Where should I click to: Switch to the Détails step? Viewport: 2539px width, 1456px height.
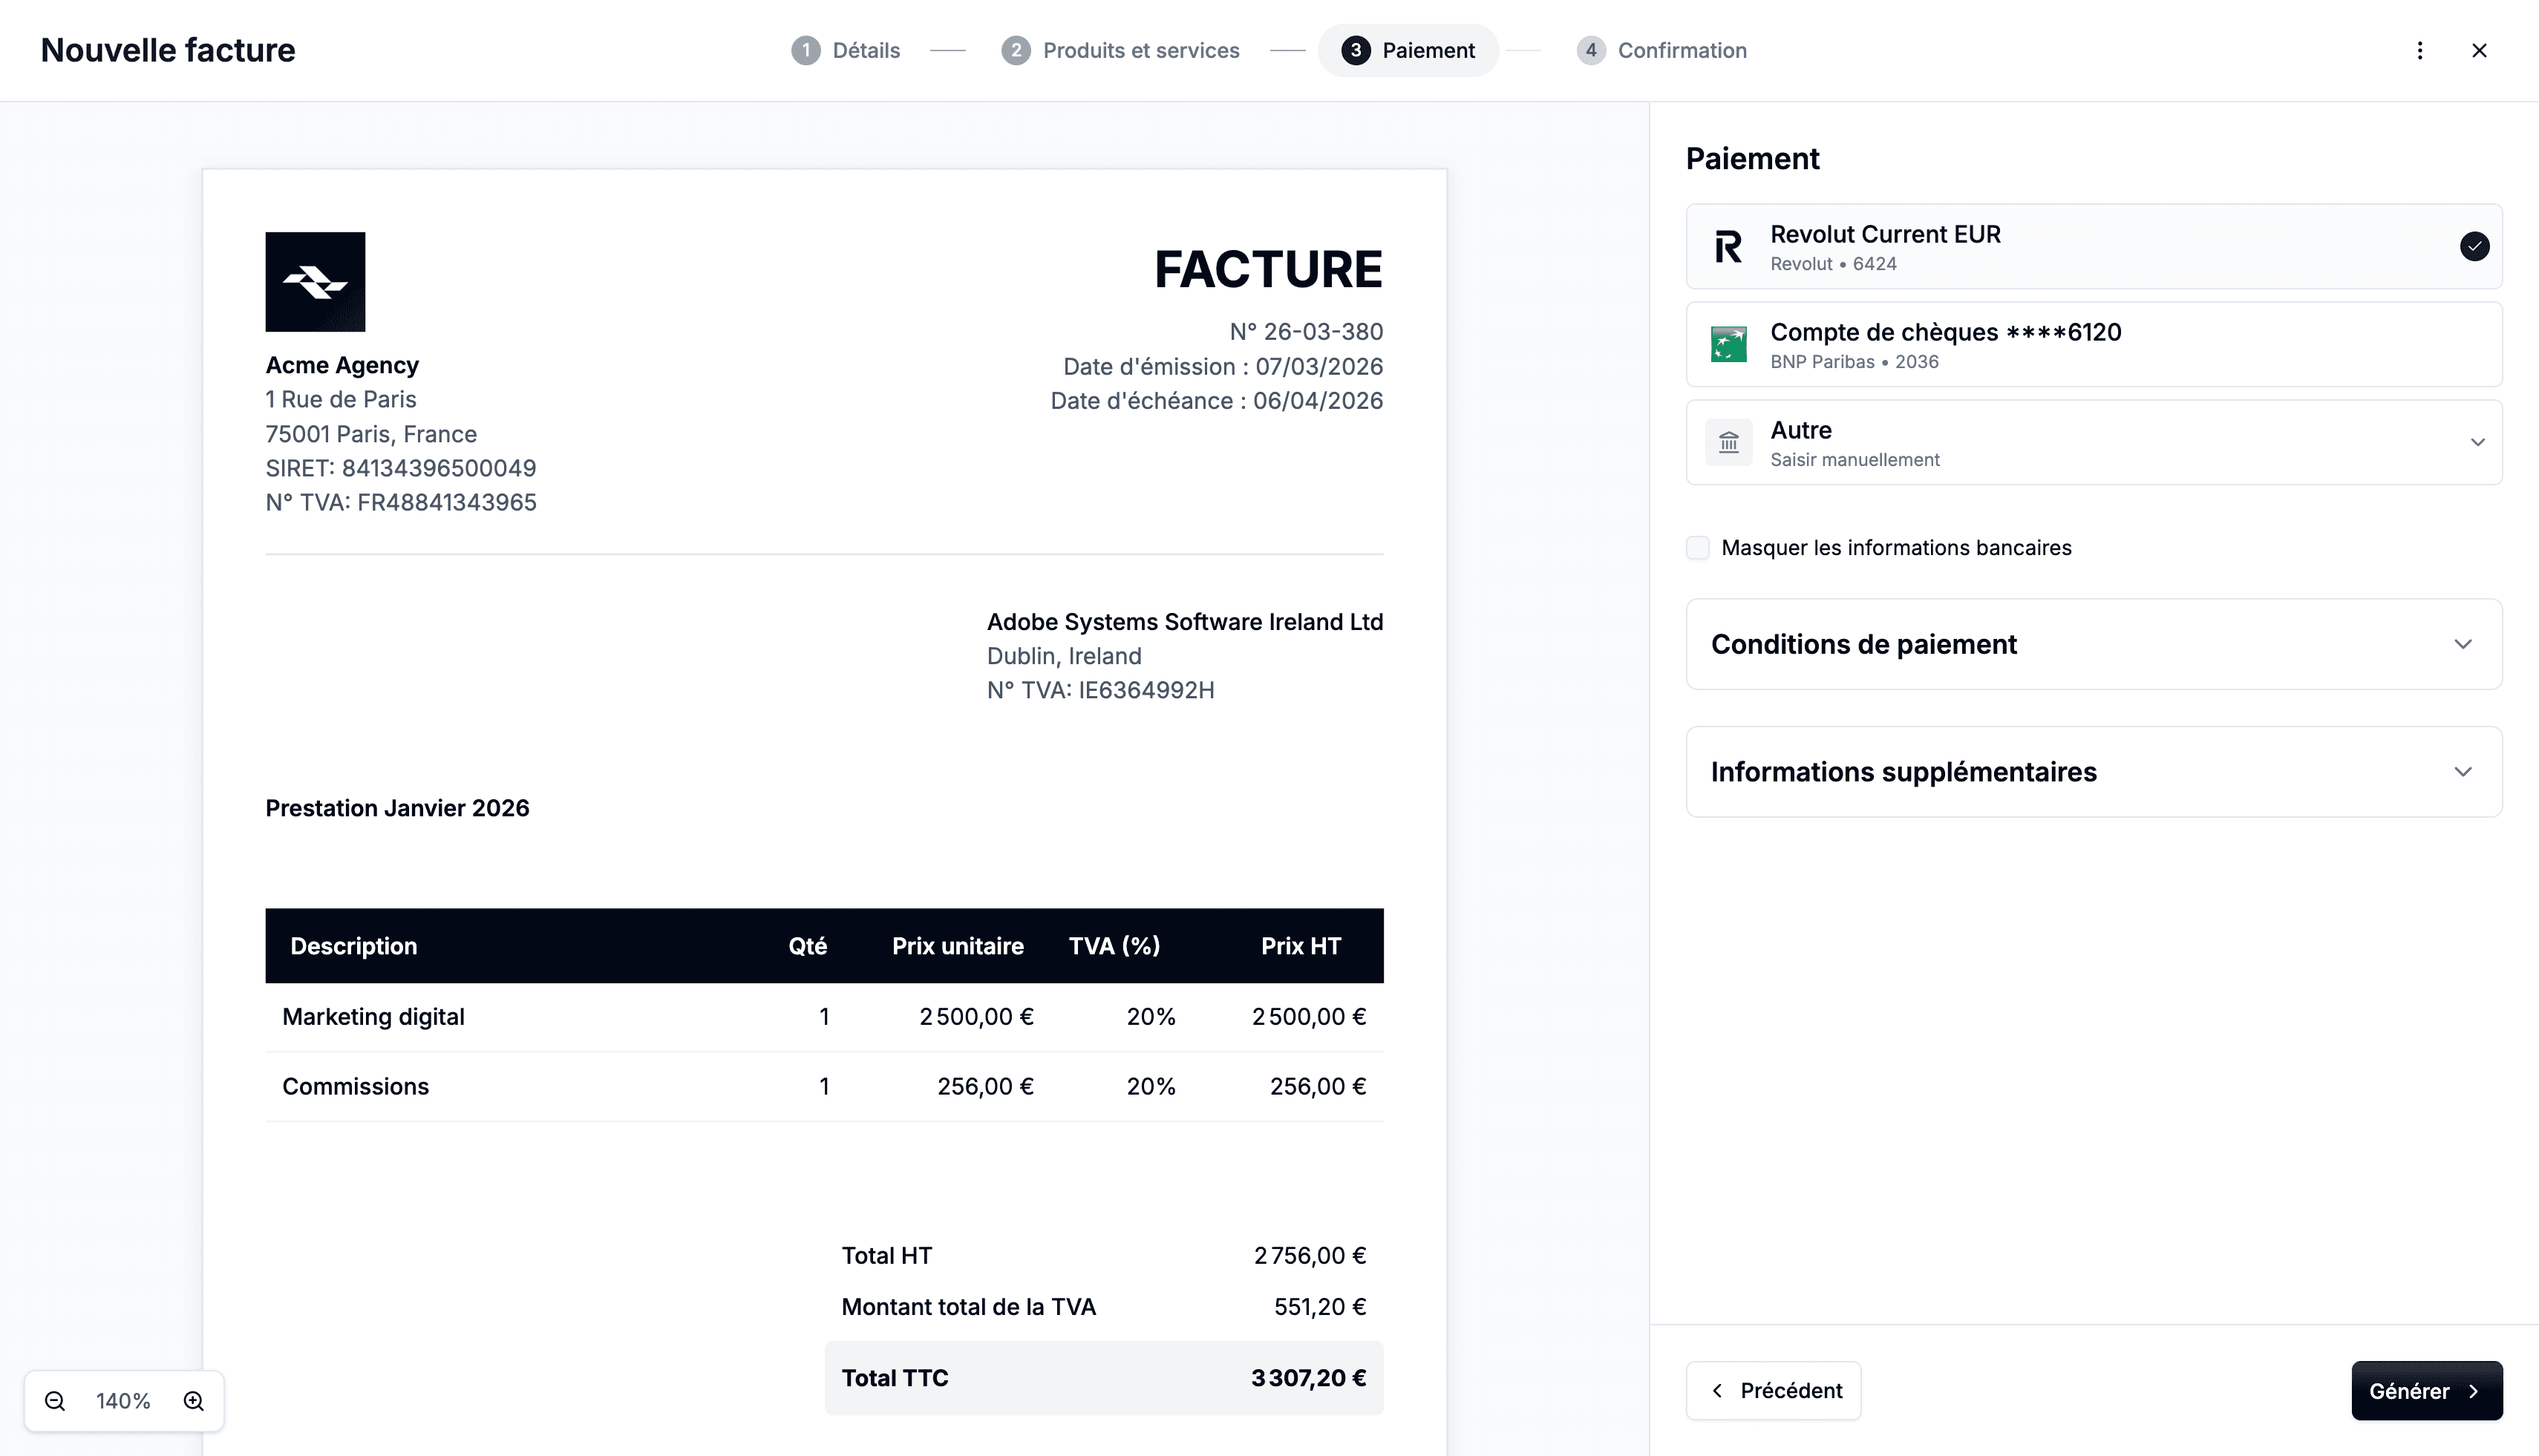point(846,50)
